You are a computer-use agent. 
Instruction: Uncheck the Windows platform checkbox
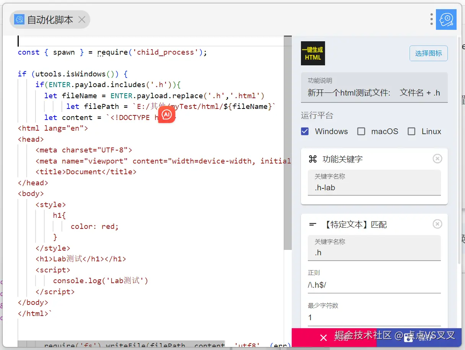[x=305, y=131]
